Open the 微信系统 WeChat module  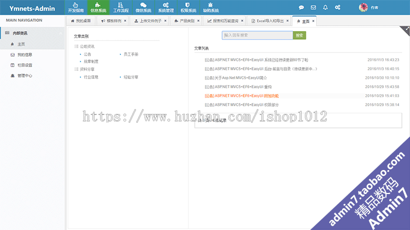[x=143, y=7]
